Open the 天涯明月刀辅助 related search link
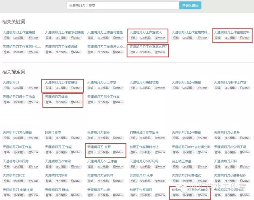This screenshot has width=254, height=200. [x=56, y=96]
